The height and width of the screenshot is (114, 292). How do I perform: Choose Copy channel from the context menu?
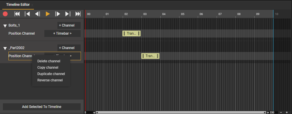click(48, 68)
